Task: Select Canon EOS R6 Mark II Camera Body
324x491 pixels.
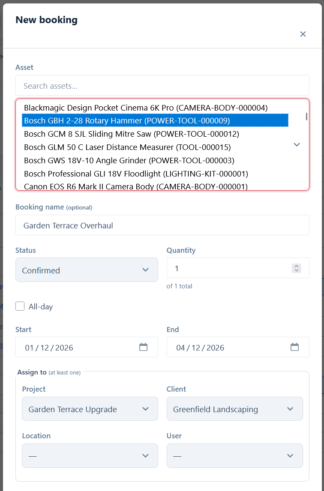Action: click(155, 186)
